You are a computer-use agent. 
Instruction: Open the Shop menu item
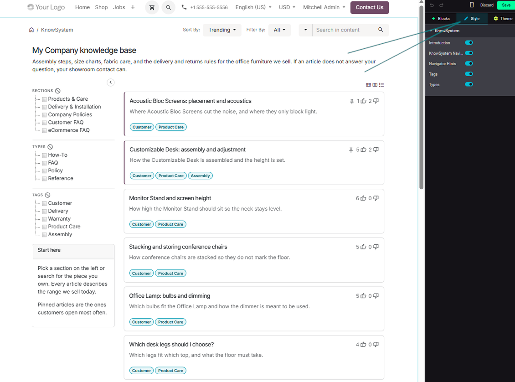click(x=102, y=7)
